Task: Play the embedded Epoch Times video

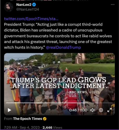Action: click(9, 110)
